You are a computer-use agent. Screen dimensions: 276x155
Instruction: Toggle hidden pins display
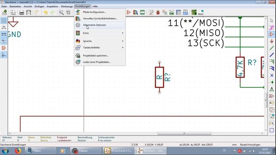(4, 48)
